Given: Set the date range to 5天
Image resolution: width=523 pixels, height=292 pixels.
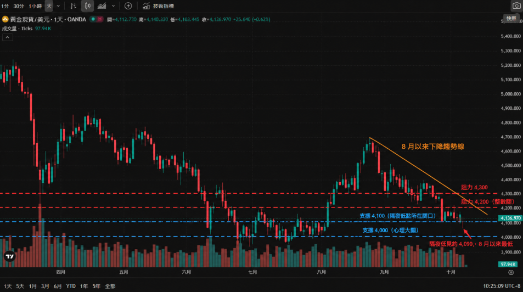Looking at the screenshot, I should tap(20, 286).
